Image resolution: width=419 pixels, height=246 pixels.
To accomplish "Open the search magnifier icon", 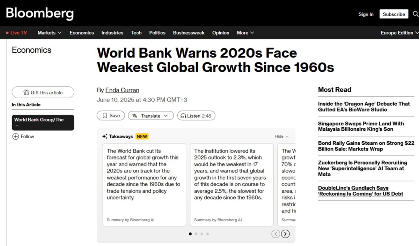I will click(416, 14).
